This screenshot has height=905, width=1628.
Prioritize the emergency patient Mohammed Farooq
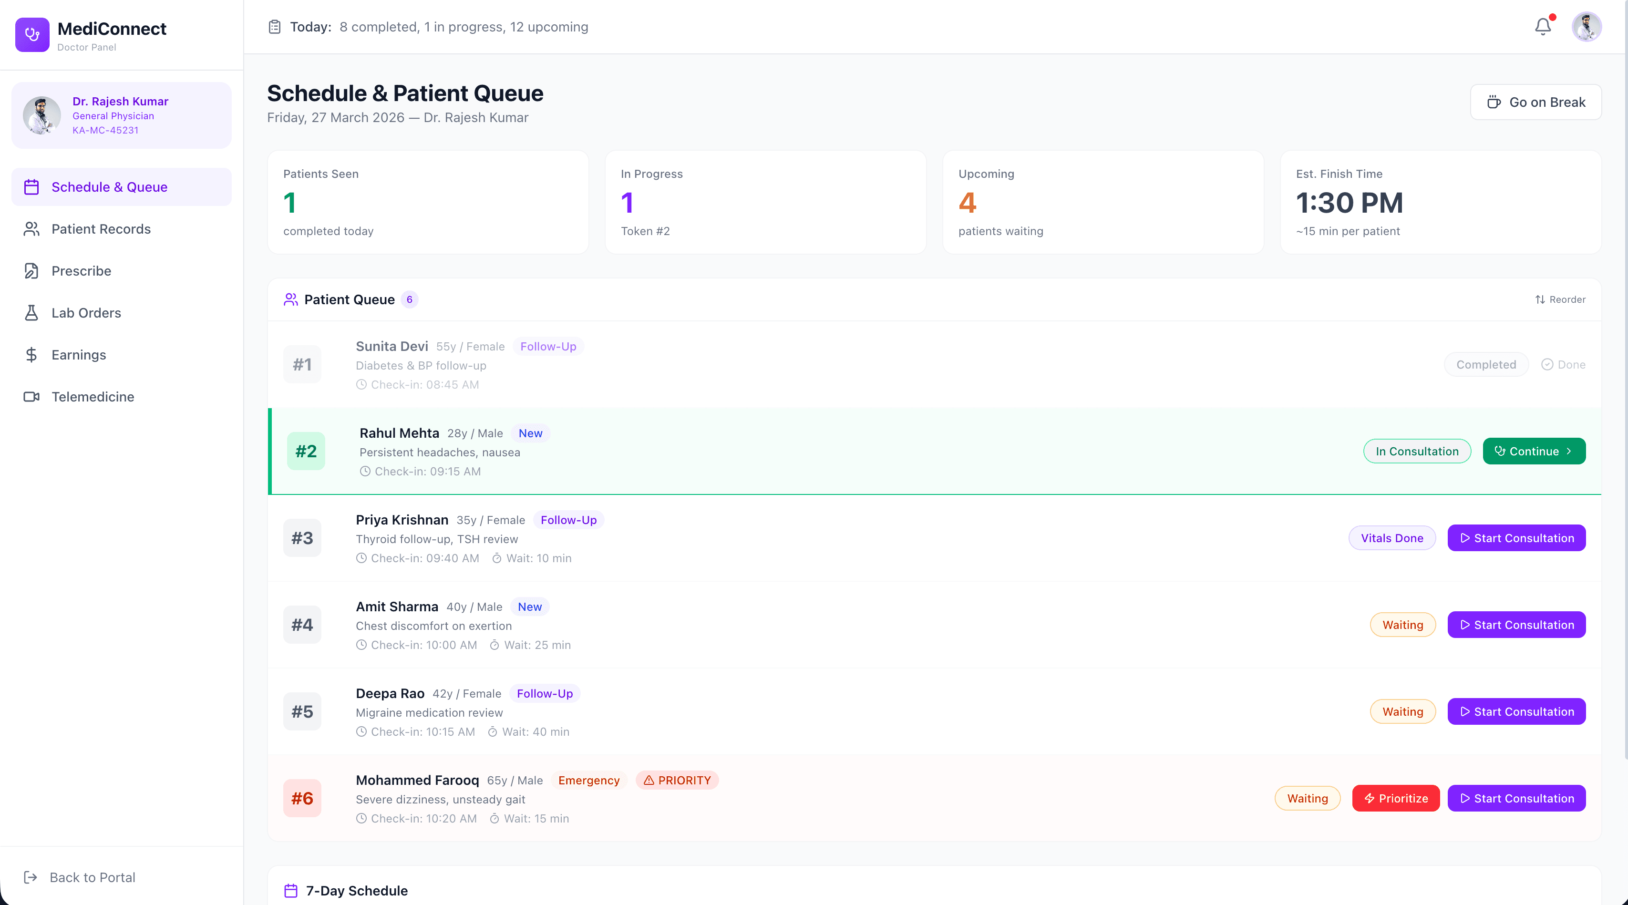[1395, 798]
